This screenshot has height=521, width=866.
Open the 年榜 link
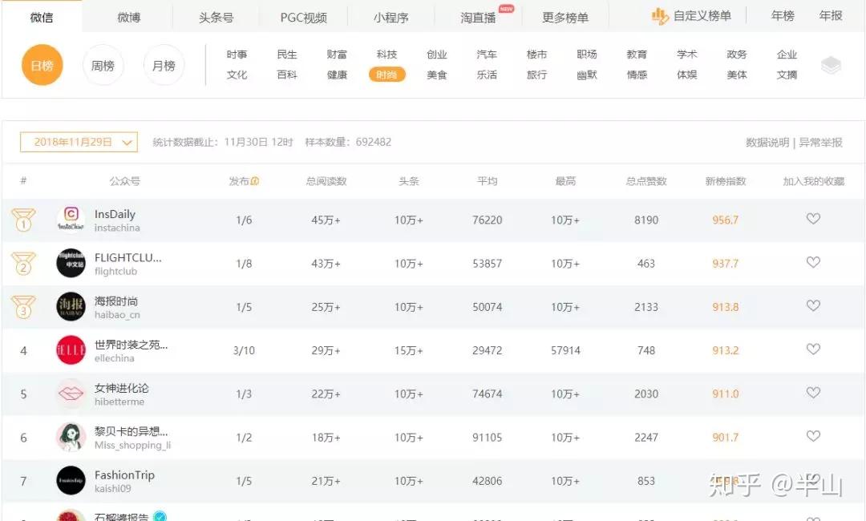[x=783, y=16]
